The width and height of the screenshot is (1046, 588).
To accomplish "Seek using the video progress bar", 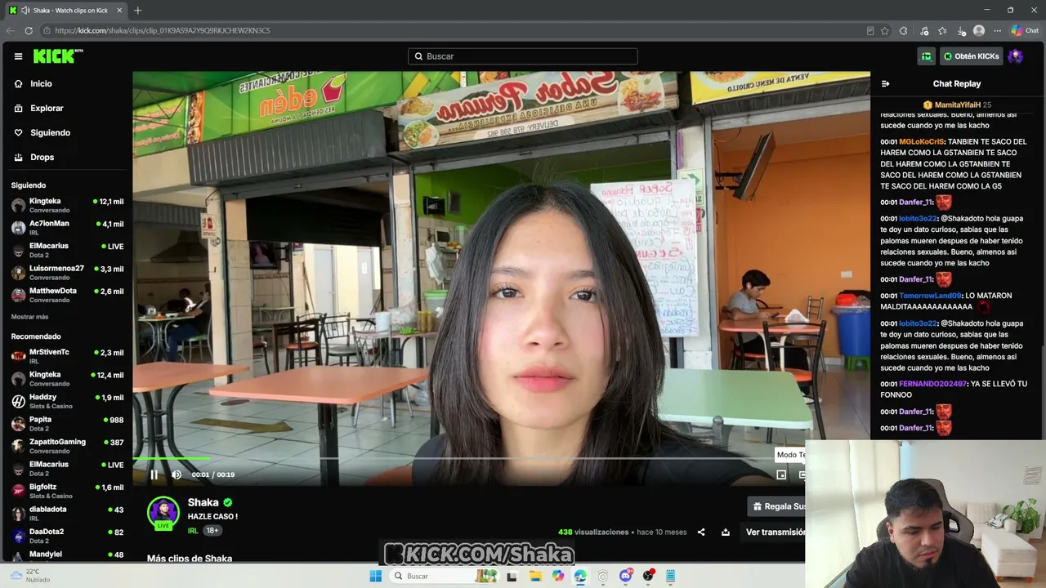I will click(x=470, y=459).
